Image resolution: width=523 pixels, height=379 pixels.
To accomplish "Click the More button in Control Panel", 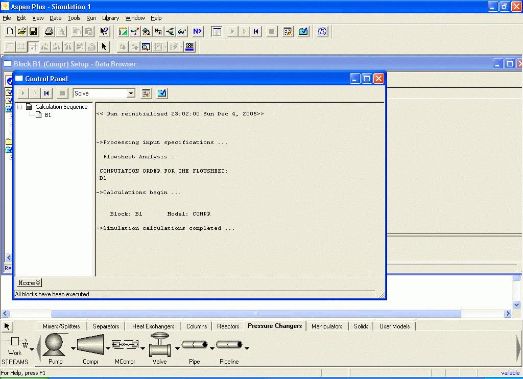I will (x=29, y=283).
